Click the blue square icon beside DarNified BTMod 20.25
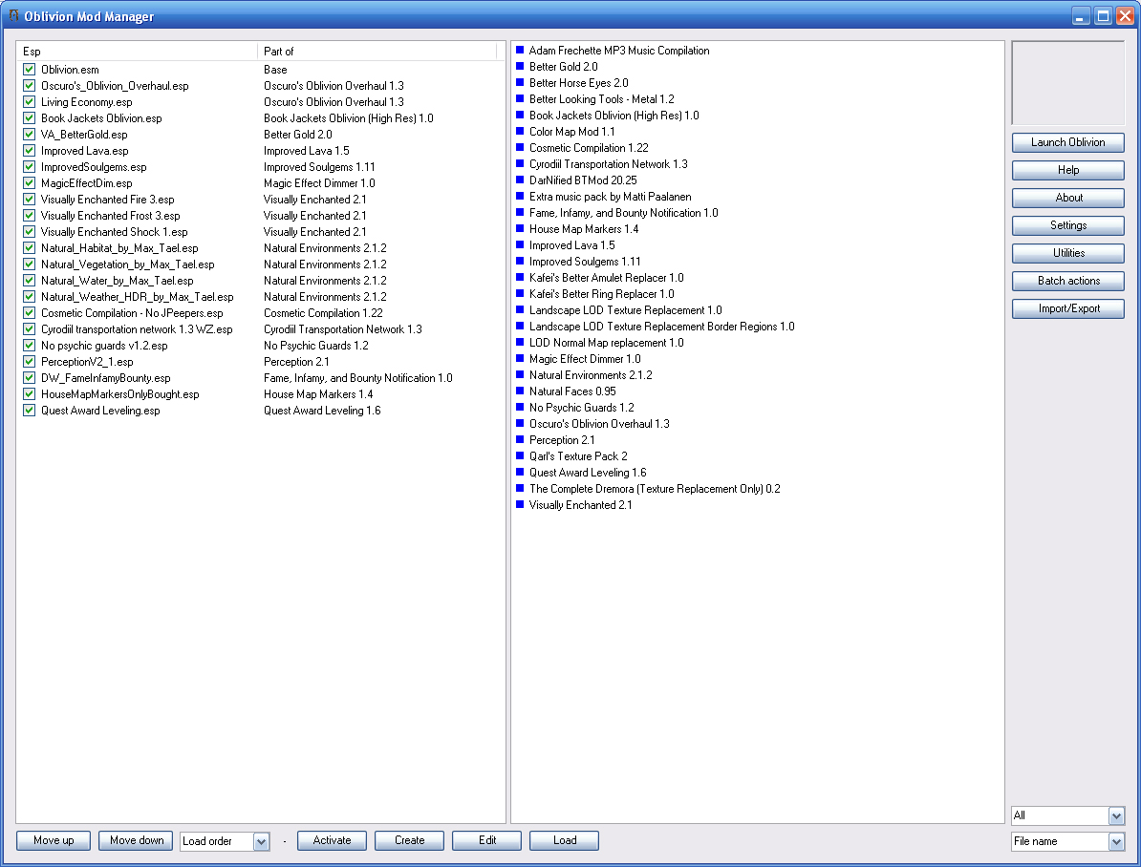The image size is (1141, 867). coord(520,180)
